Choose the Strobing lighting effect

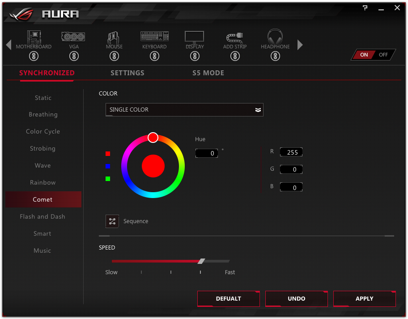(43, 148)
